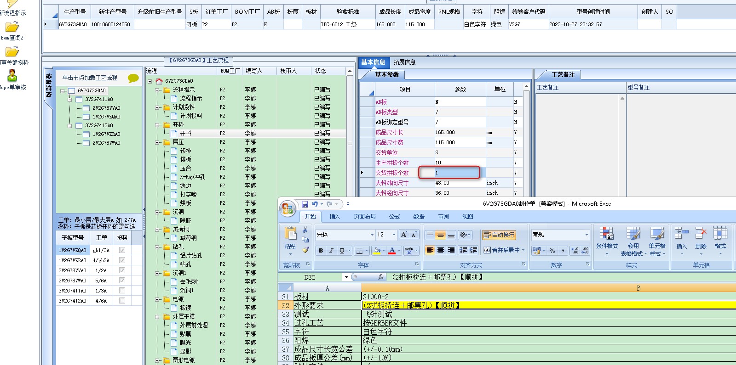Open the fill color dropdown arrow
736x365 pixels.
(x=384, y=251)
